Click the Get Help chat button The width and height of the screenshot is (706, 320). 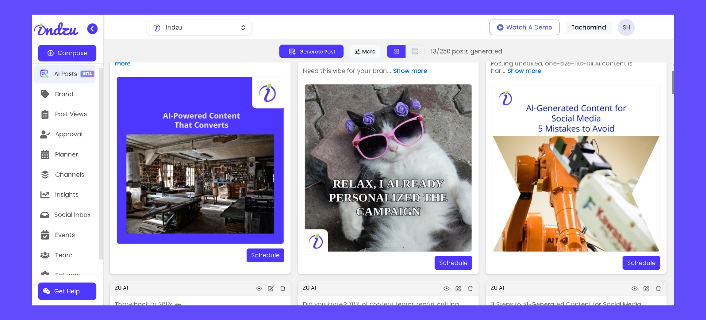(x=67, y=291)
